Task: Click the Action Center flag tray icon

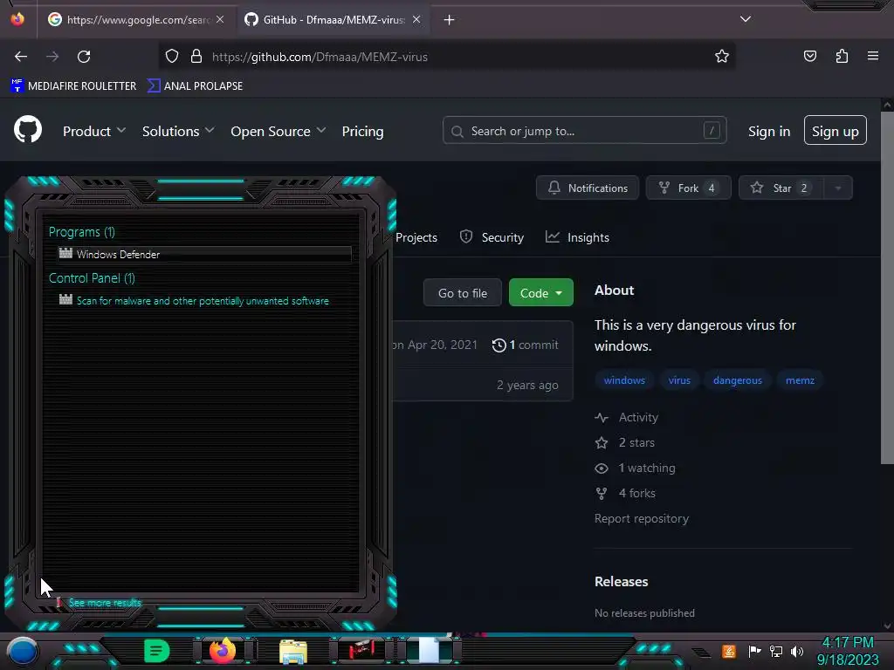Action: click(754, 651)
